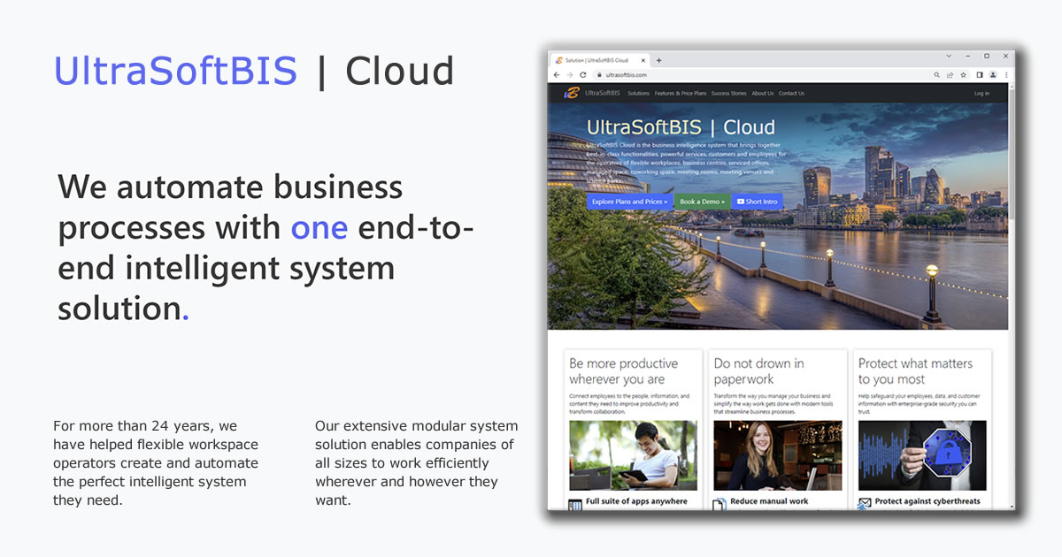Click the bookmark star icon in the address bar
This screenshot has width=1062, height=557.
pos(963,74)
